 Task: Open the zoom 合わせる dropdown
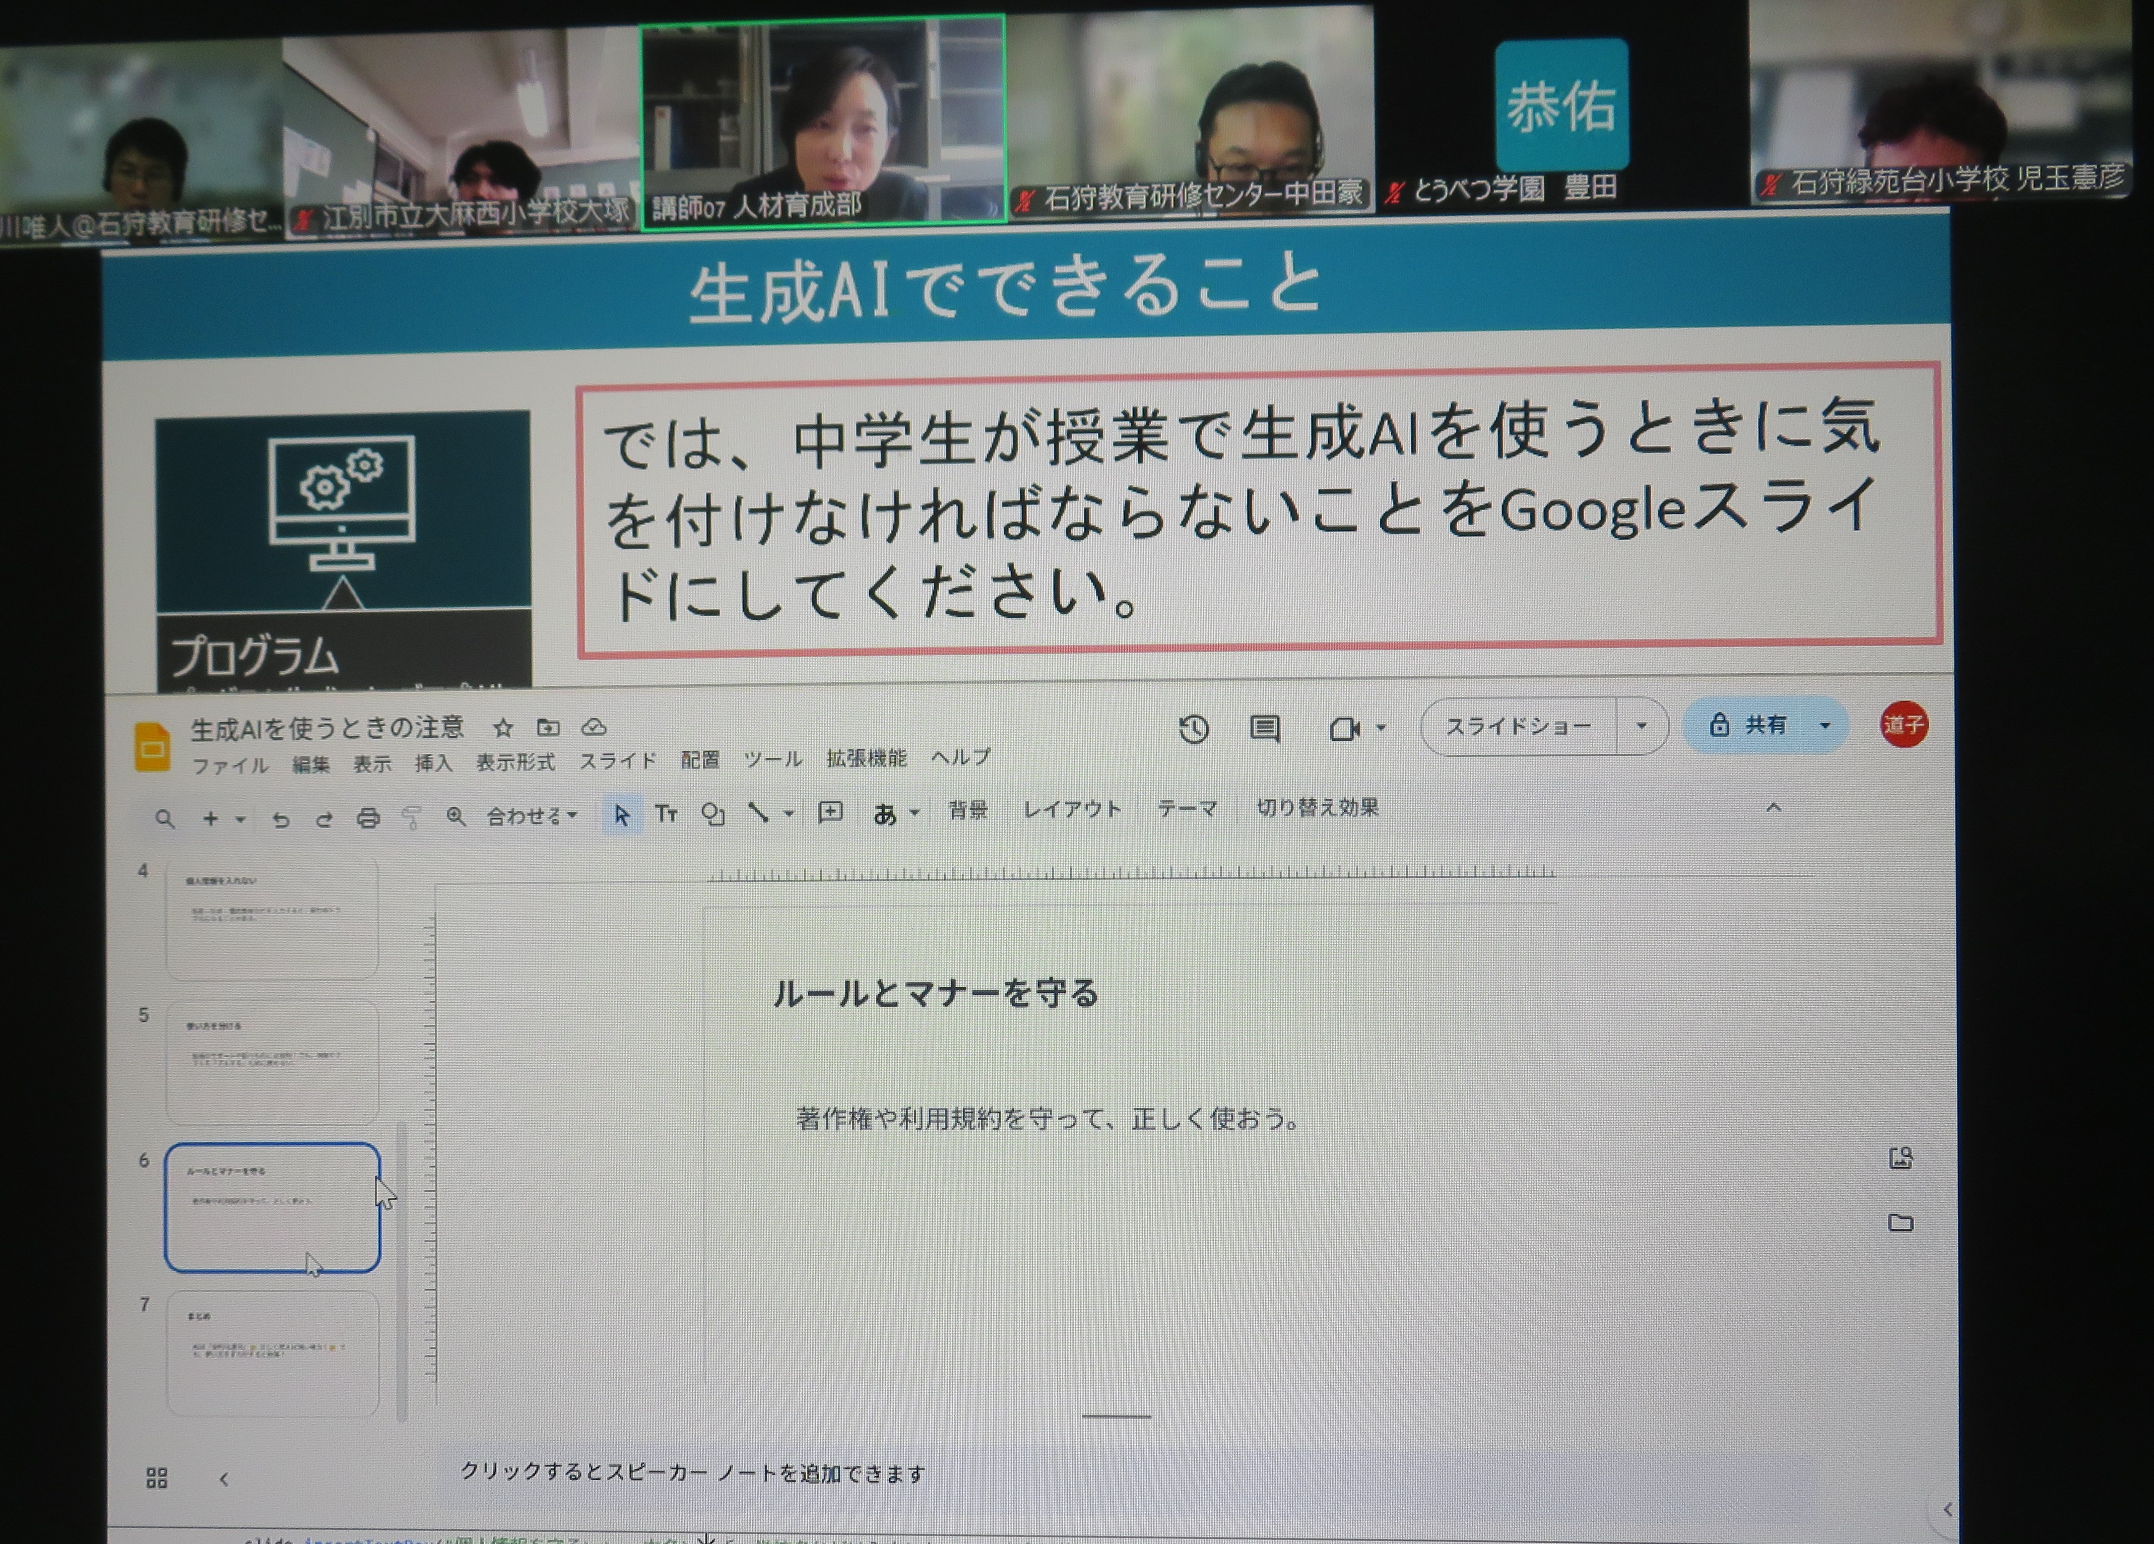click(x=531, y=816)
